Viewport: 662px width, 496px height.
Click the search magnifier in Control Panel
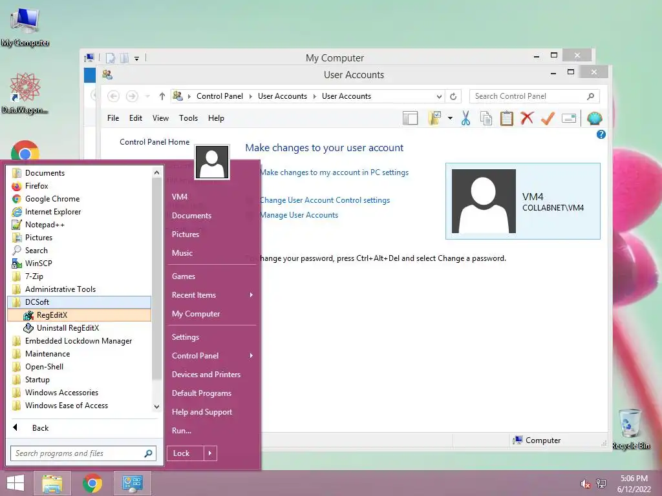click(x=591, y=97)
